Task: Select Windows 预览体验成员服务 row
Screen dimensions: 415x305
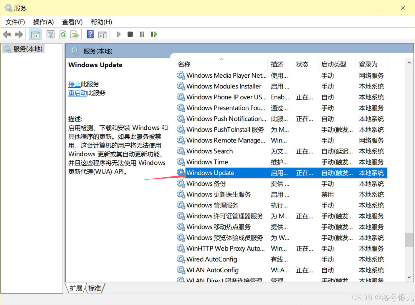Action: pyautogui.click(x=282, y=238)
